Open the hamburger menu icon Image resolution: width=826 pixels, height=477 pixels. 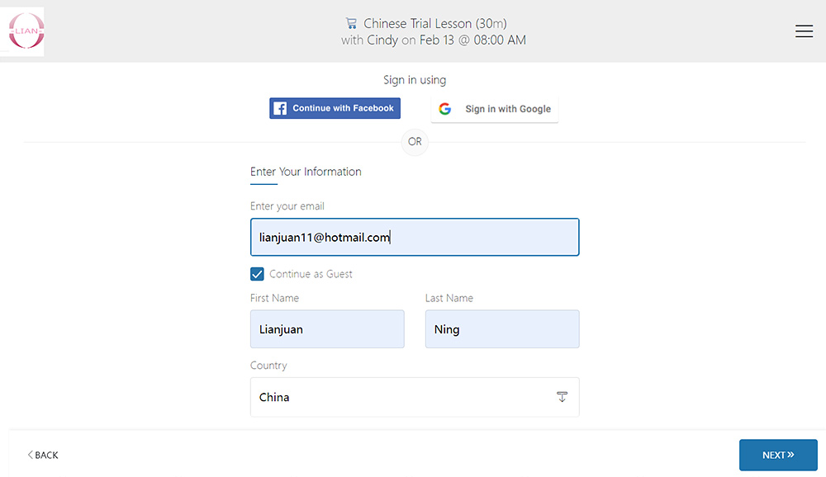coord(804,31)
